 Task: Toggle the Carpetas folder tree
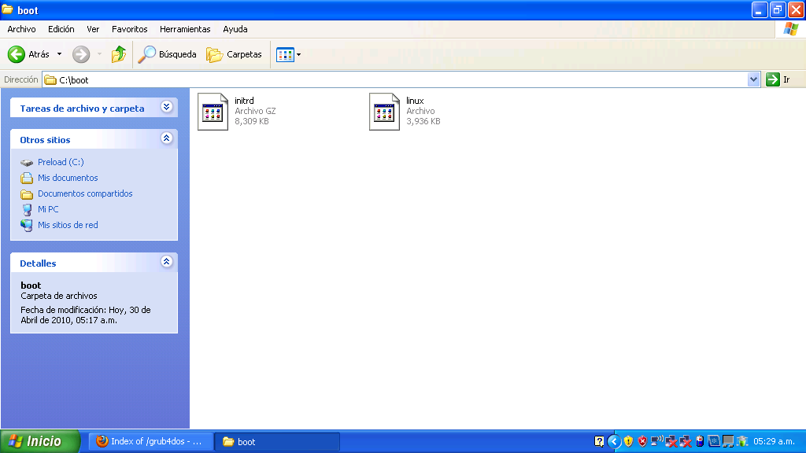(234, 54)
